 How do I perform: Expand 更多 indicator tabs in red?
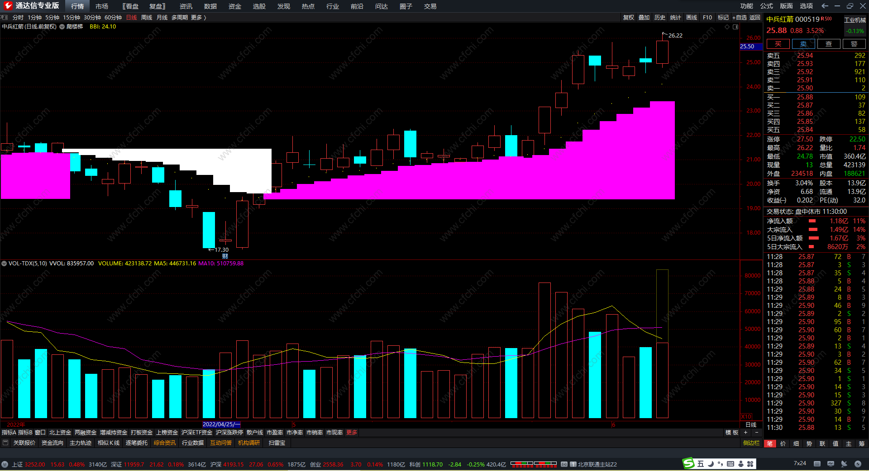click(352, 433)
